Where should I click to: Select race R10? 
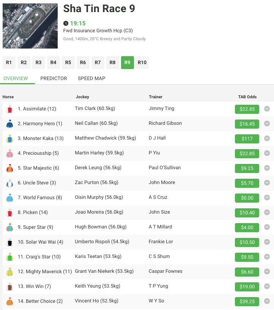point(142,63)
